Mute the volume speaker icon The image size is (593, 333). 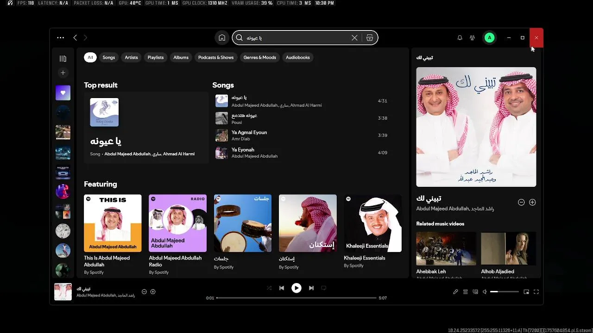pyautogui.click(x=485, y=292)
